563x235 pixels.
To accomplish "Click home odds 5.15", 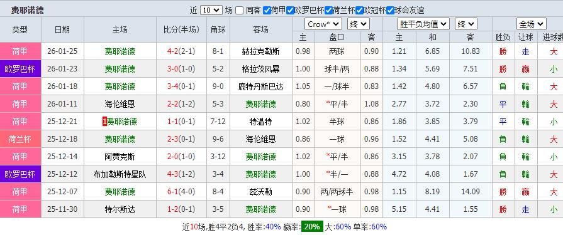I will 399,209.
